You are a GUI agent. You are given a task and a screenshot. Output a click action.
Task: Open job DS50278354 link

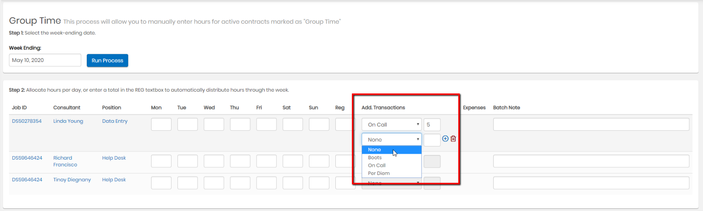click(27, 121)
